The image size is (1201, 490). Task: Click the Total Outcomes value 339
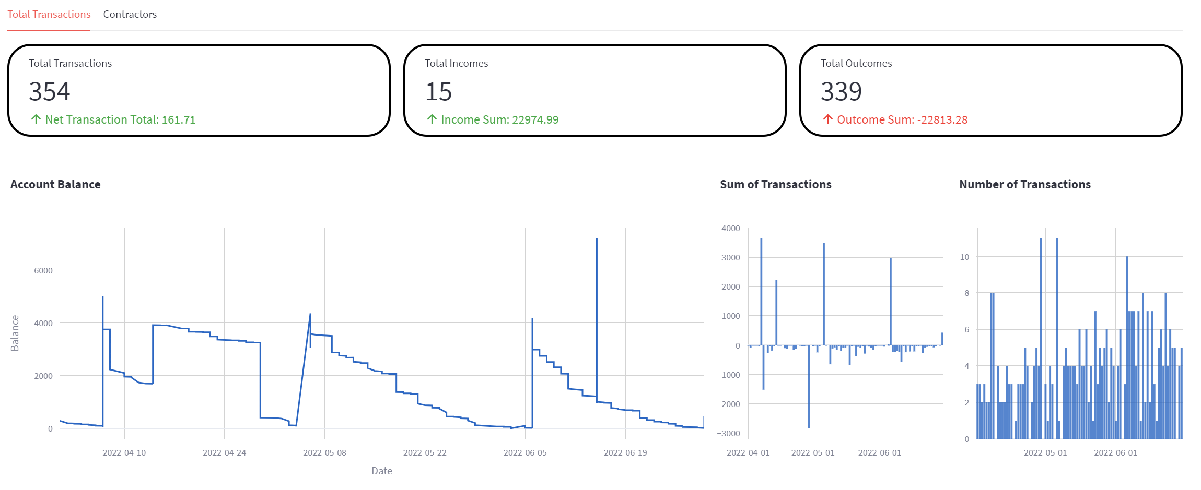[841, 92]
